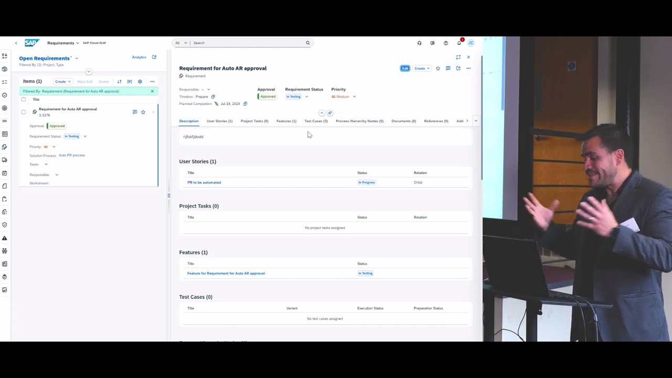The height and width of the screenshot is (378, 672).
Task: Open the Auto PR process link
Action: pyautogui.click(x=71, y=155)
